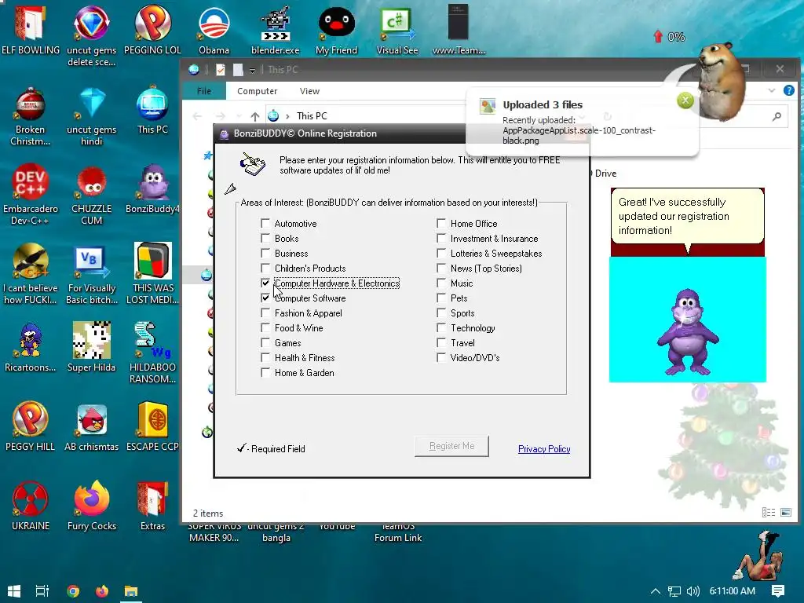Viewport: 804px width, 603px height.
Task: Open the UKRAINE radiation icon
Action: point(31,506)
